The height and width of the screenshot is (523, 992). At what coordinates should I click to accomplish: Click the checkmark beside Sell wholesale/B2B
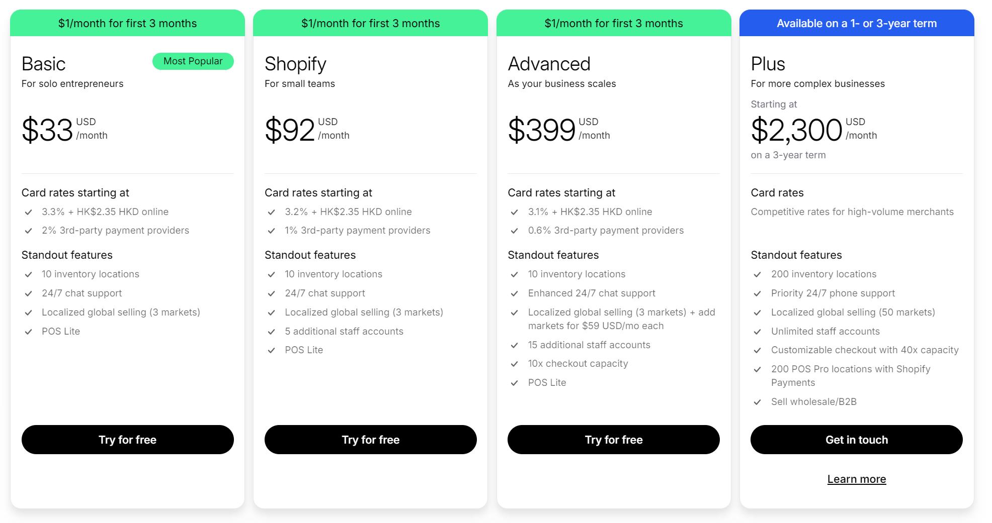pyautogui.click(x=757, y=401)
